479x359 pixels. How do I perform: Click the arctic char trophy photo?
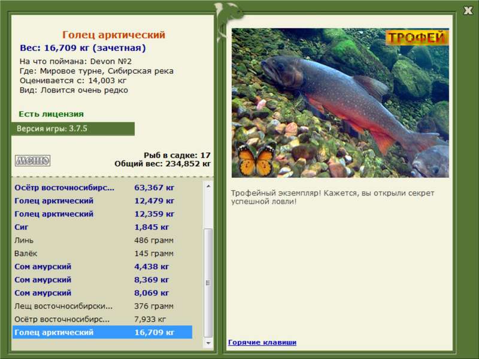pos(340,103)
